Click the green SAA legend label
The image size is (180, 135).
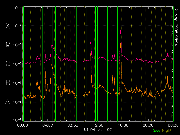(156, 130)
